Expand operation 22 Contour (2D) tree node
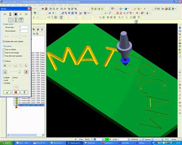Screen dimensions: 182x145 [x=14, y=101]
